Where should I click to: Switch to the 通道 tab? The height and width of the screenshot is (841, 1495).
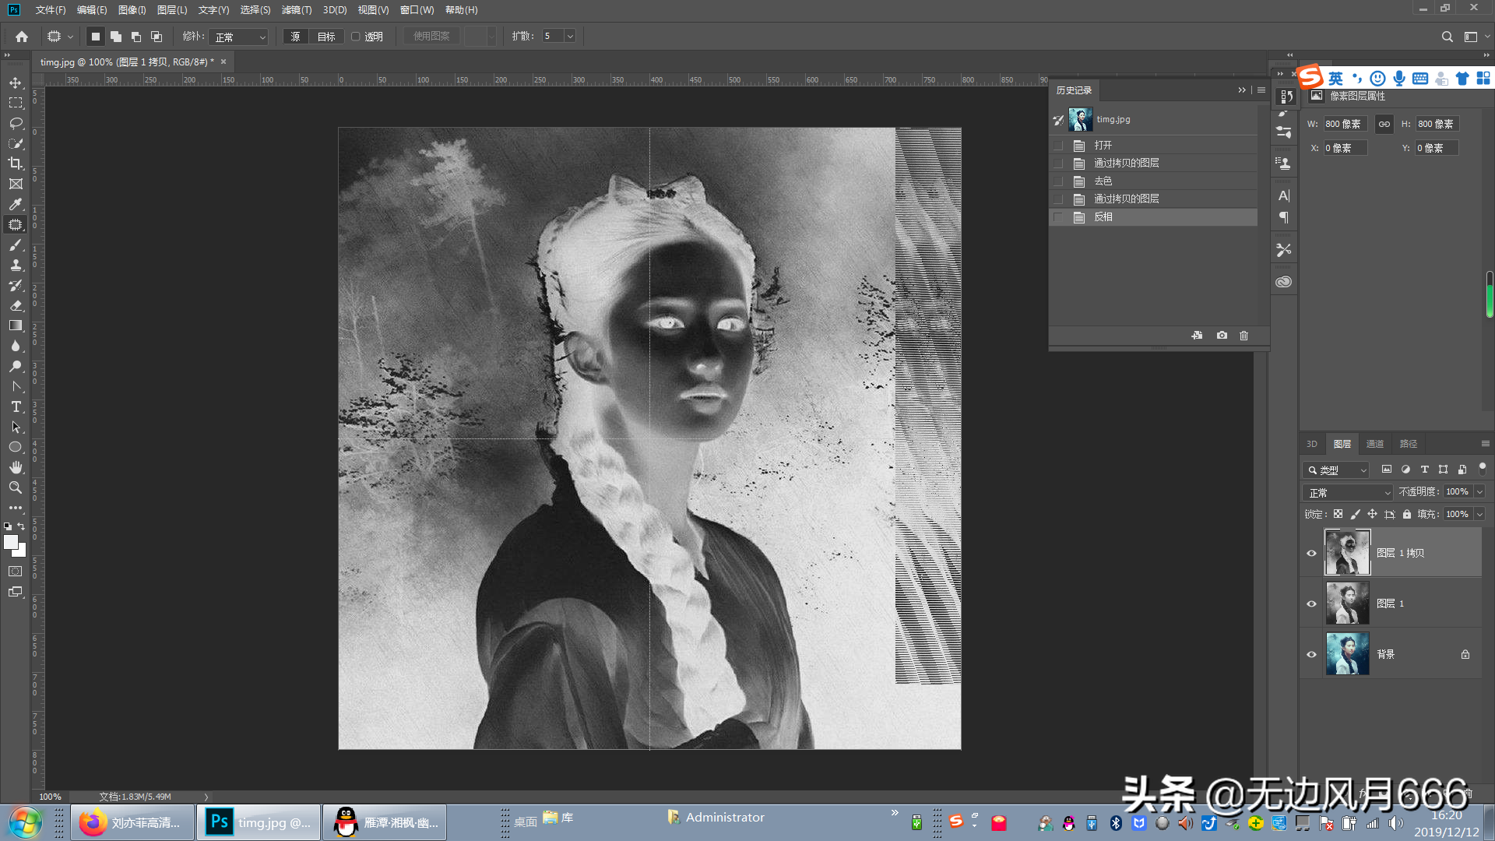pyautogui.click(x=1374, y=444)
